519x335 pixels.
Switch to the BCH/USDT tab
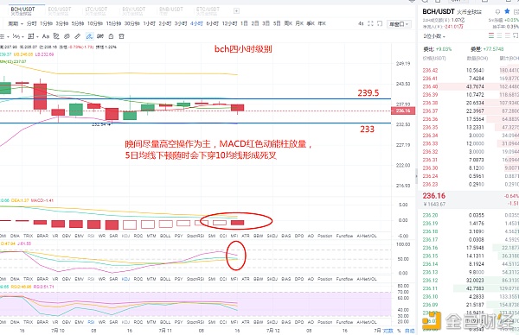pos(22,11)
